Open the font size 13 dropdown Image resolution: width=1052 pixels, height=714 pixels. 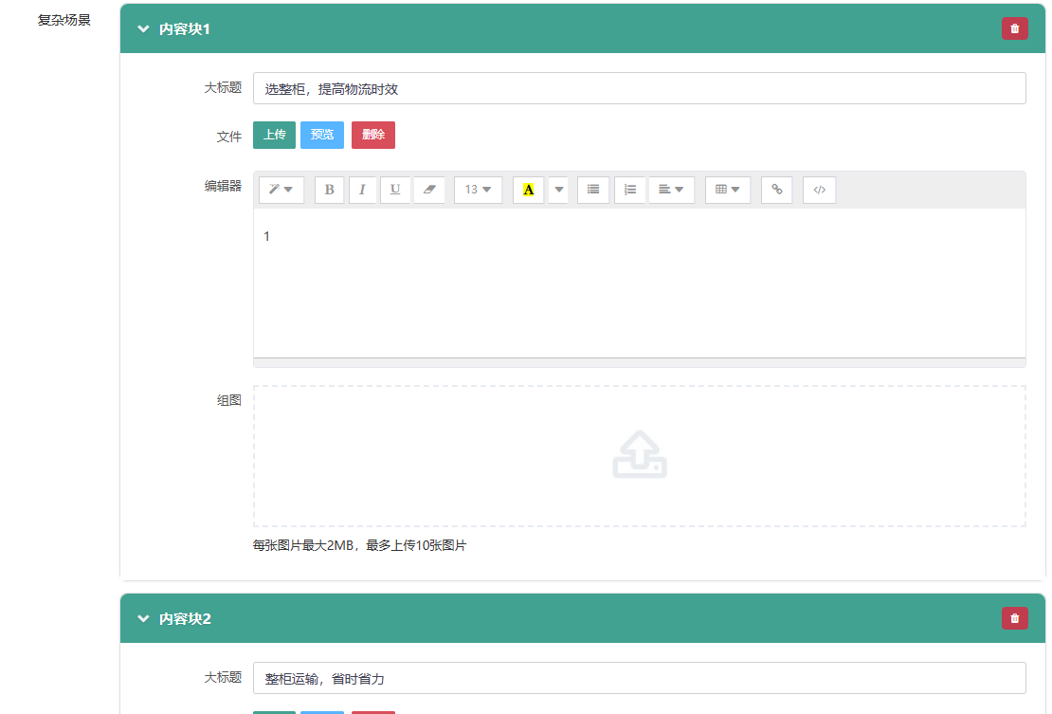478,190
